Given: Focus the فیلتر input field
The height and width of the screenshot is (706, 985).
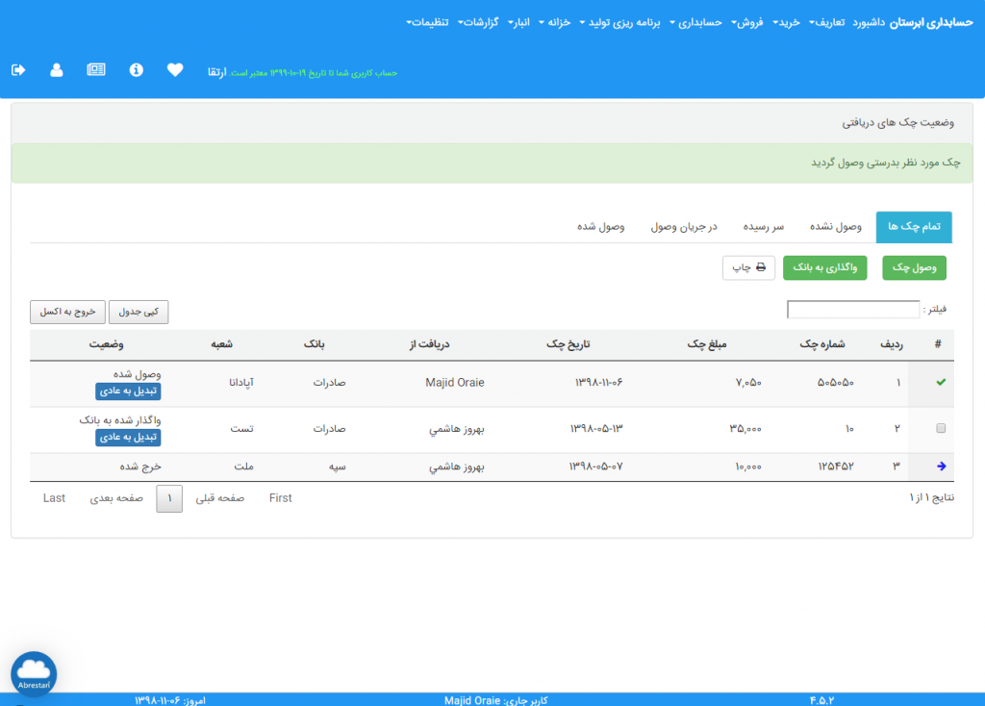Looking at the screenshot, I should point(853,310).
